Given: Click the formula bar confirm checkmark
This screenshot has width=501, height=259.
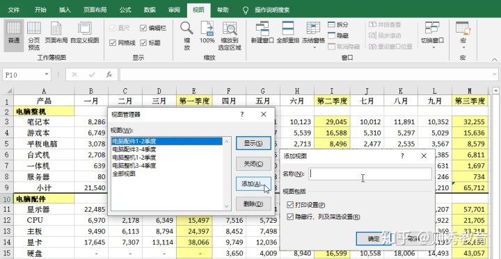Looking at the screenshot, I should (92, 74).
